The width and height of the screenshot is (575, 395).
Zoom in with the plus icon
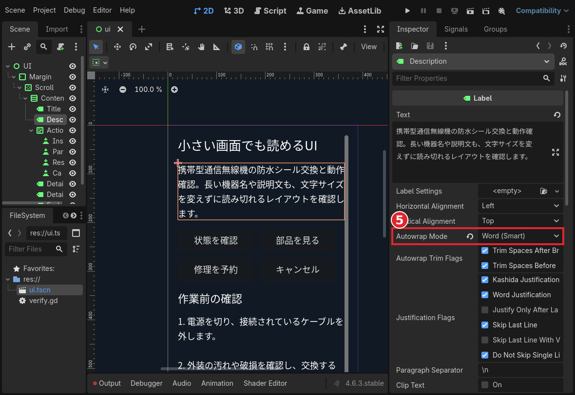coord(174,90)
